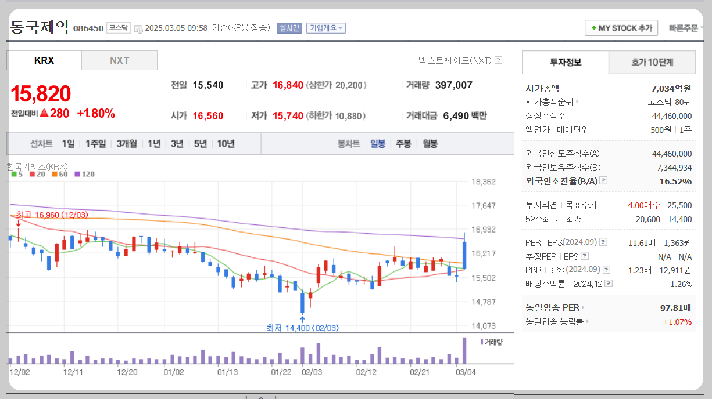
Task: Switch to the KRX tab
Action: click(44, 60)
